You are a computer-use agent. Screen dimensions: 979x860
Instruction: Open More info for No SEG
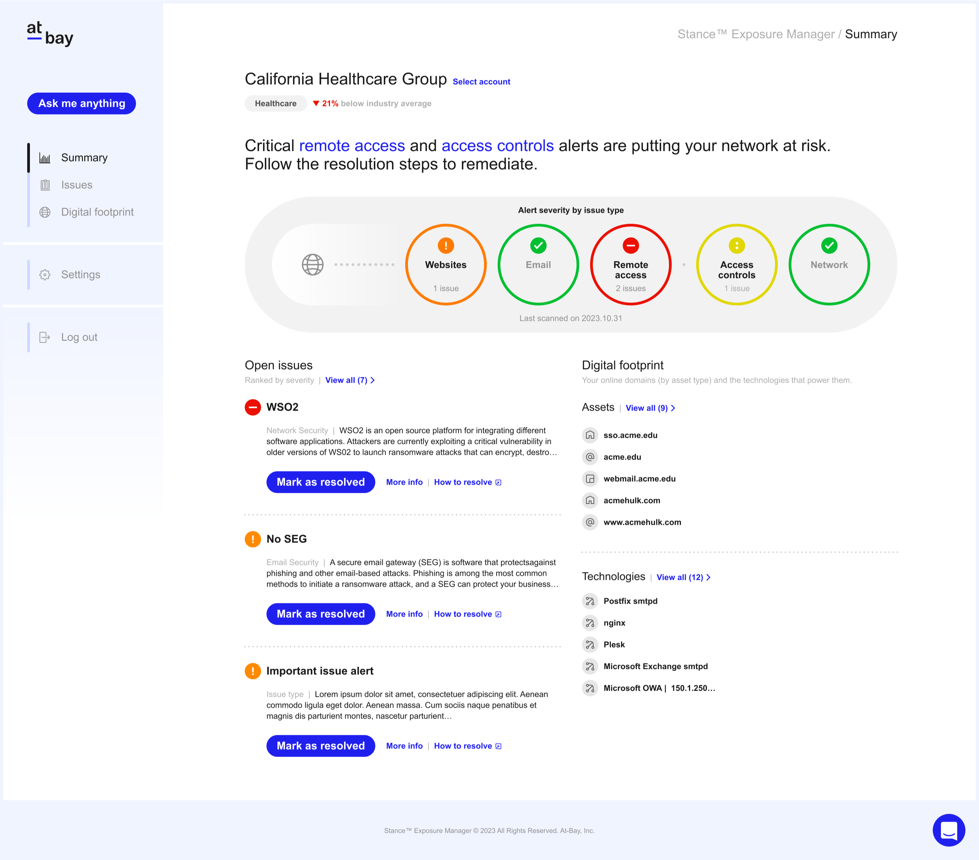tap(404, 614)
